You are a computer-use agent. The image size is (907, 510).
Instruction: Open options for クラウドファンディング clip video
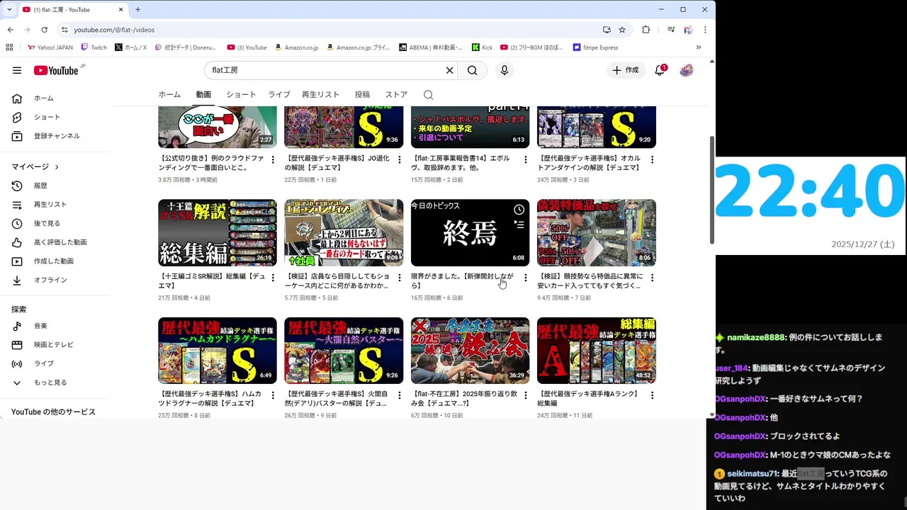pyautogui.click(x=273, y=159)
